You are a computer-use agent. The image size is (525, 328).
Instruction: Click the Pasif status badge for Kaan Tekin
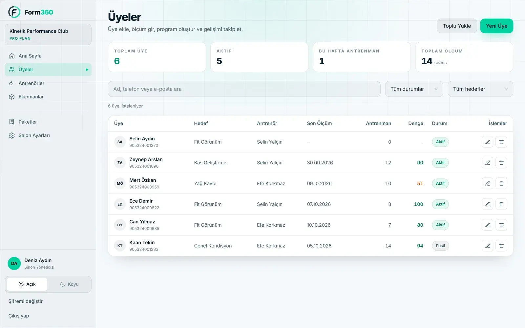440,246
